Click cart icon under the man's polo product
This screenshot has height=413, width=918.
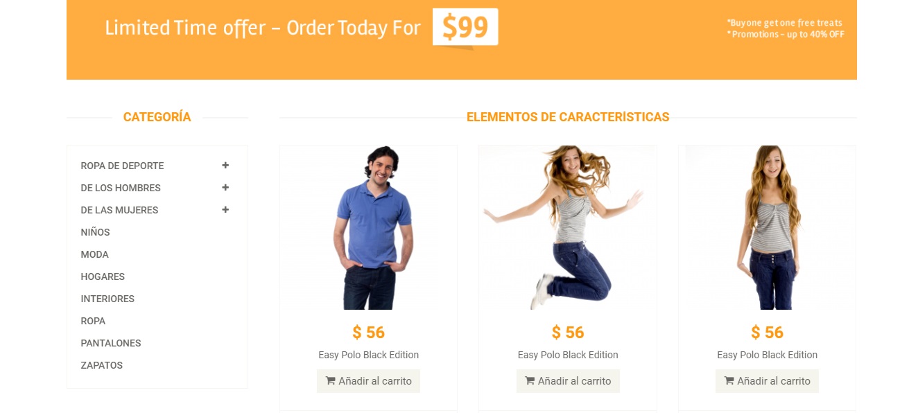[x=331, y=381]
